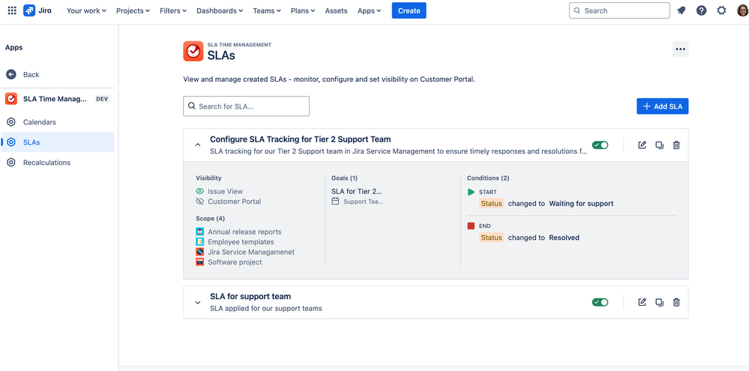Click the SLA Time Management sidebar app icon
Screen dimensions: 749x371
point(11,99)
